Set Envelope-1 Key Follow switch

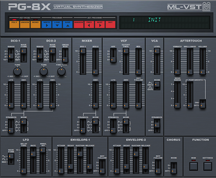(102, 167)
